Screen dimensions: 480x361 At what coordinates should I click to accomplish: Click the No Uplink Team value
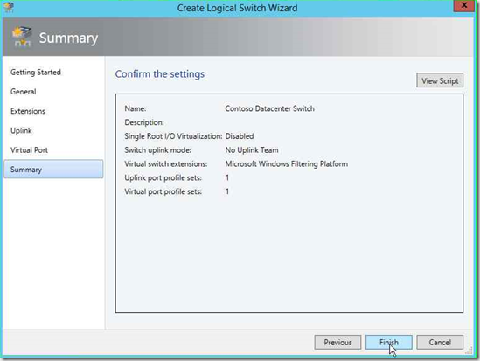click(252, 150)
